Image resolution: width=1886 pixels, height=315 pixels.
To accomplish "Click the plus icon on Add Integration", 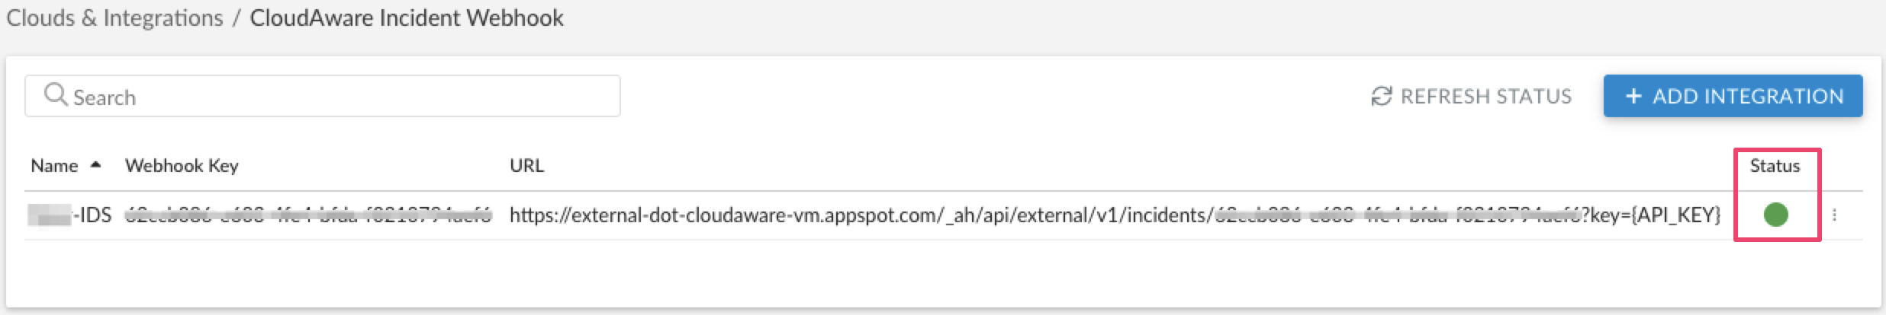I will [x=1633, y=97].
